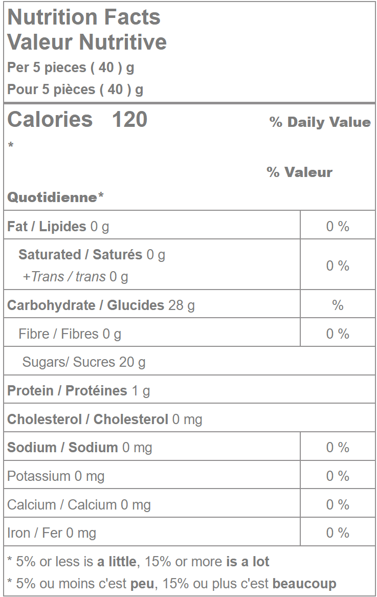Click the '% Valeur' header text
Viewport: 377px width, 597px height.
pyautogui.click(x=299, y=172)
